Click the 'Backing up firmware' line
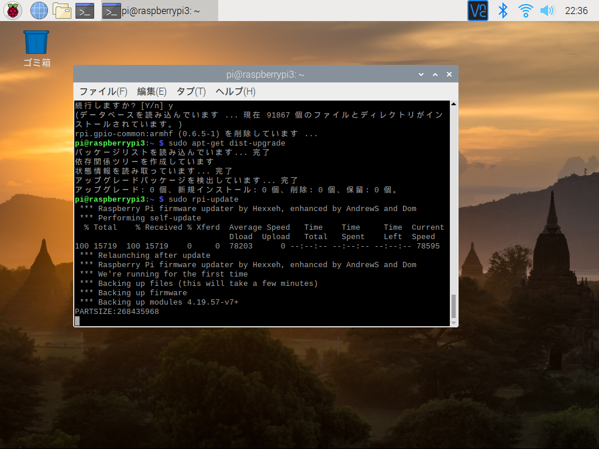 click(x=133, y=293)
